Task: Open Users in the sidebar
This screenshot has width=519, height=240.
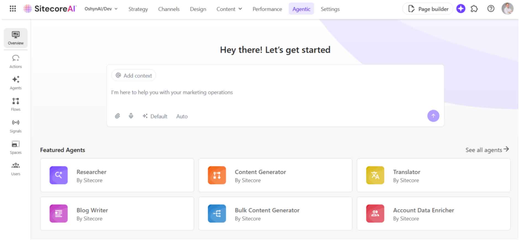Action: point(16,169)
